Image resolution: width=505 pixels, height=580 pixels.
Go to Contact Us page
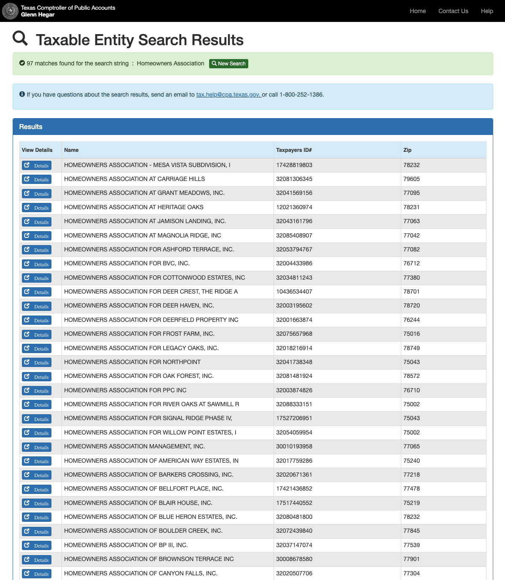[453, 11]
